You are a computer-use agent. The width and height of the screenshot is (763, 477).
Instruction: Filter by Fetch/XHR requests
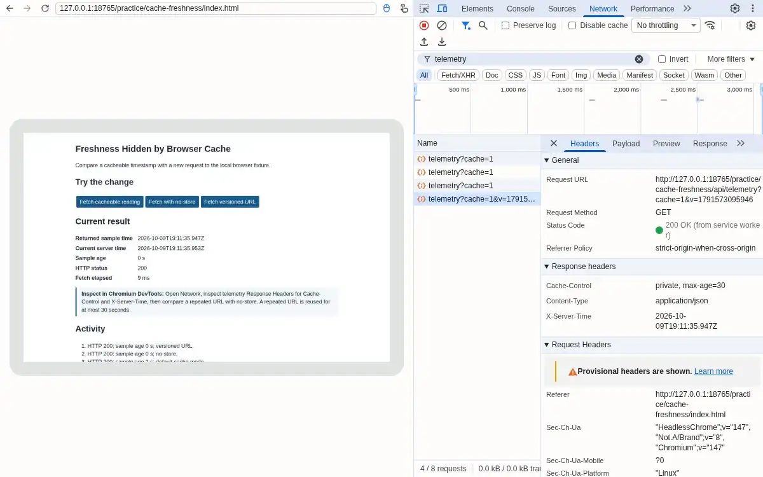pos(458,75)
